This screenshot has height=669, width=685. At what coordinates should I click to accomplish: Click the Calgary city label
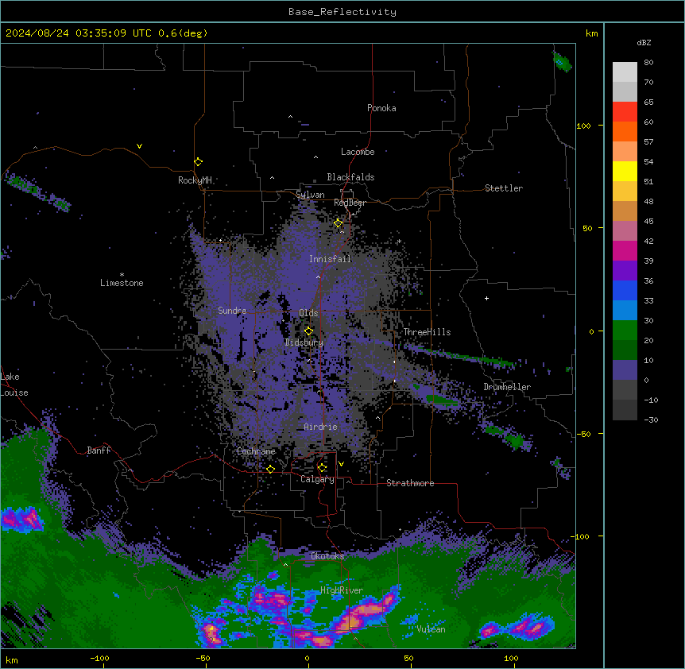[317, 479]
